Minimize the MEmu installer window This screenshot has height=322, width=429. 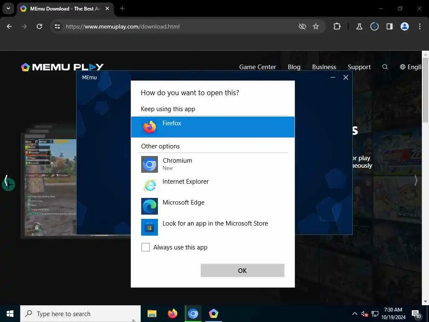[333, 78]
